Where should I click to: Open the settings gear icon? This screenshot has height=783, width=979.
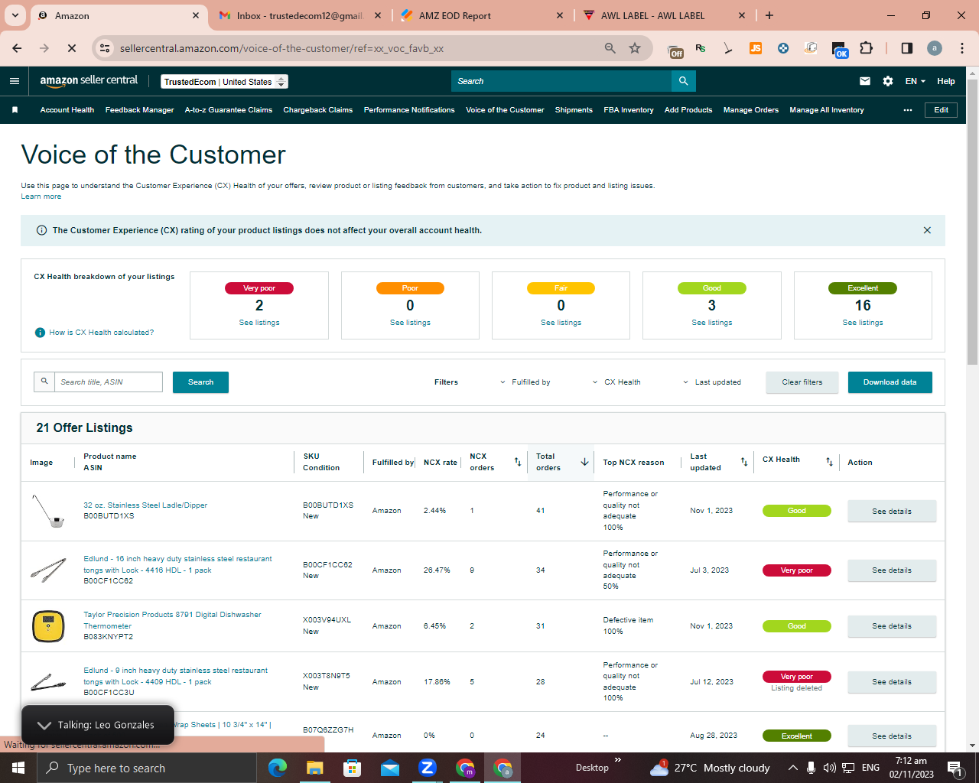click(888, 81)
